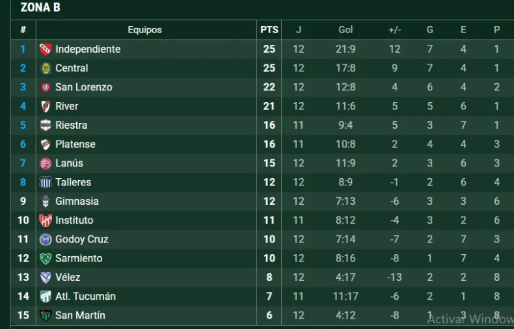Click the PTS column header
Screen dimensions: 514x329
tap(269, 29)
